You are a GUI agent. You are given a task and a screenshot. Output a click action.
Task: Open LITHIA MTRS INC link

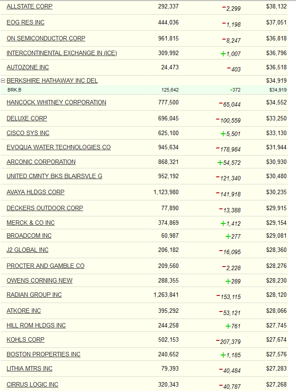(x=29, y=369)
